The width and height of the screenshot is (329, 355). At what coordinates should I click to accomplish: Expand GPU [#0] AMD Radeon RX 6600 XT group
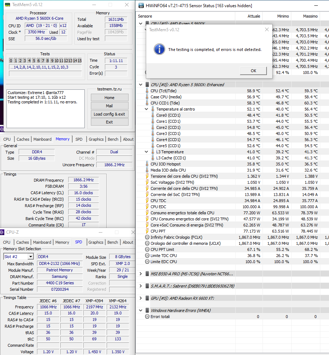pyautogui.click(x=141, y=298)
